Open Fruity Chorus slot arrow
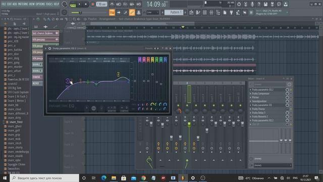This screenshot has width=323, height=182. tap(250, 109)
